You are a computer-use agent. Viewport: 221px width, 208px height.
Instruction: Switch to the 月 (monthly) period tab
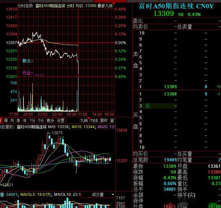click(x=12, y=120)
